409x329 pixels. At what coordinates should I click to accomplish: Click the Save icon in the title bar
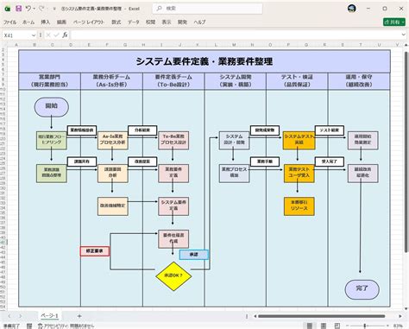[19, 9]
